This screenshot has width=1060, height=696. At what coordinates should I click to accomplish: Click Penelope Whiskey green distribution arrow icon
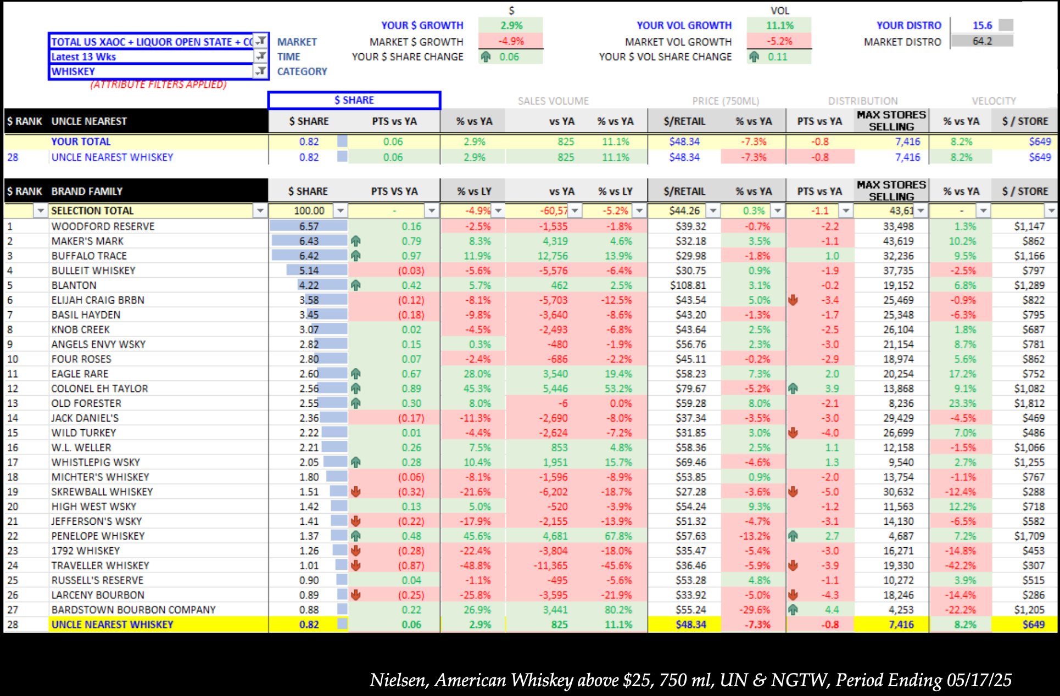[x=793, y=536]
